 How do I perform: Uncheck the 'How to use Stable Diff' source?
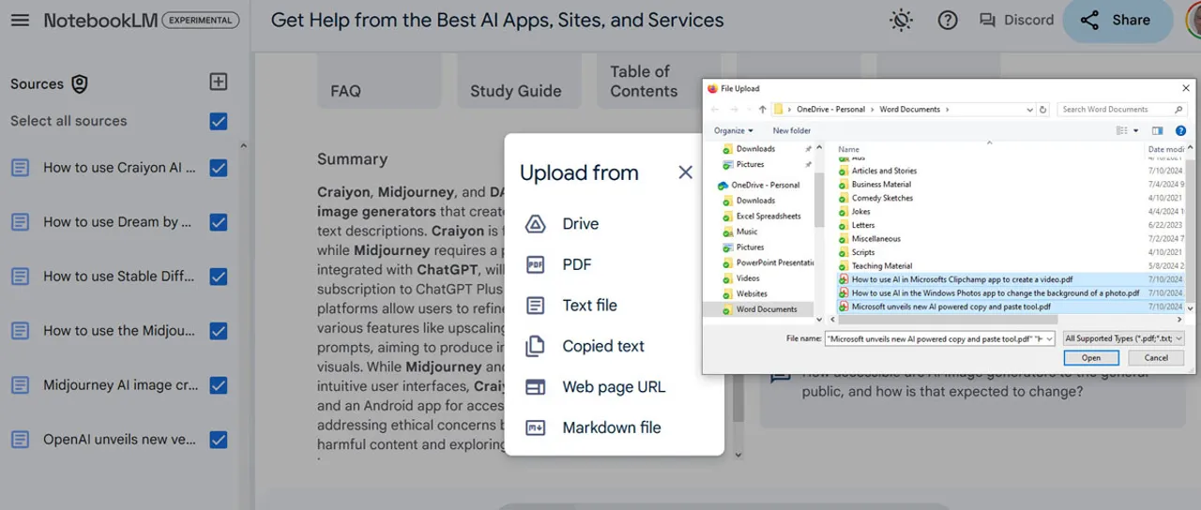pyautogui.click(x=219, y=277)
